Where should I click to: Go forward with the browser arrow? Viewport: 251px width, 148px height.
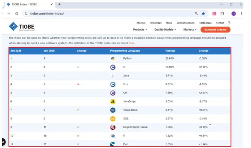(9, 14)
